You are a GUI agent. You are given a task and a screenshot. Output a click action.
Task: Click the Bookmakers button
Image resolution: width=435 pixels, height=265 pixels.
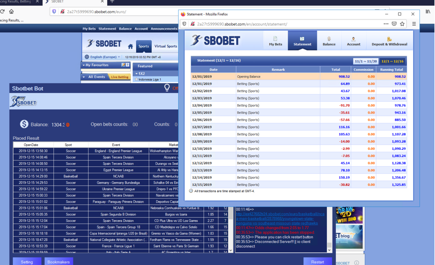(59, 262)
